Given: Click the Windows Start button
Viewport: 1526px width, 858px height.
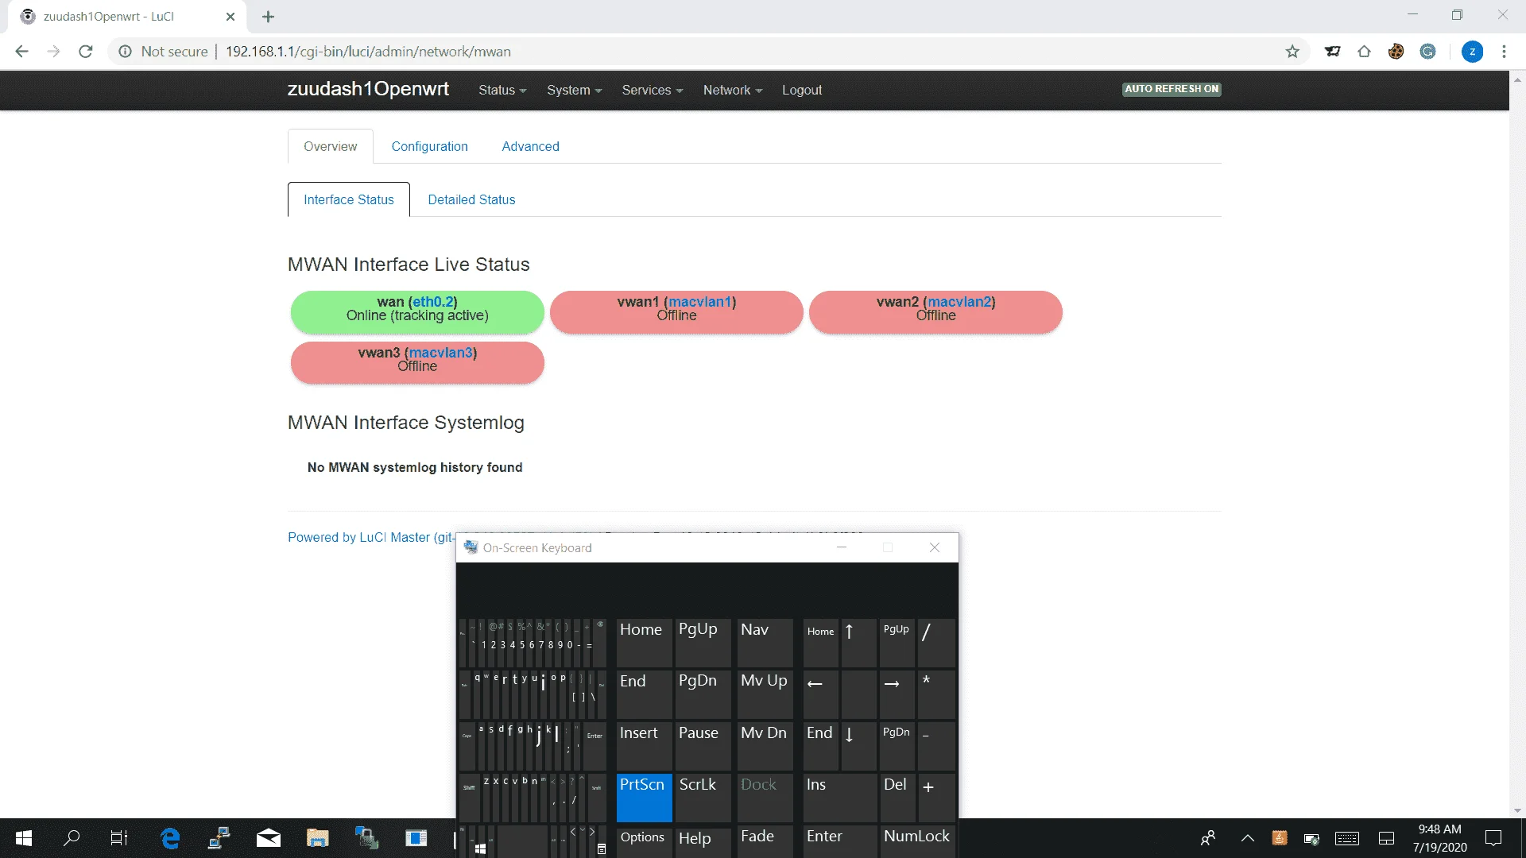Looking at the screenshot, I should (24, 838).
